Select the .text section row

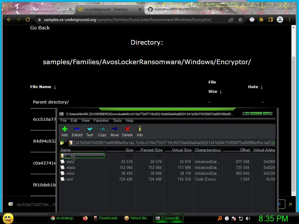tap(167, 179)
